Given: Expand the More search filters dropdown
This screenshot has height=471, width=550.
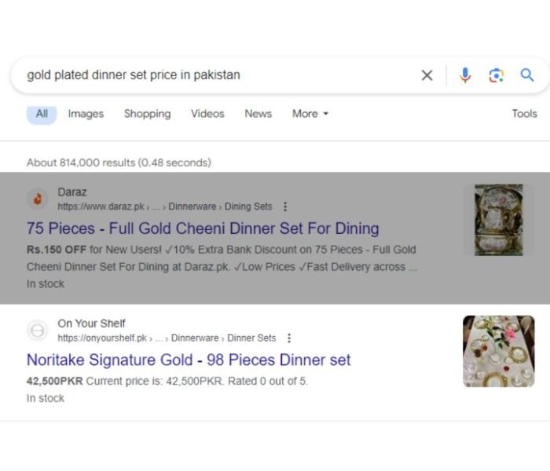Looking at the screenshot, I should click(310, 114).
